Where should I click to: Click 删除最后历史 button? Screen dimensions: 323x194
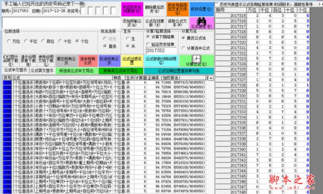pyautogui.click(x=155, y=9)
